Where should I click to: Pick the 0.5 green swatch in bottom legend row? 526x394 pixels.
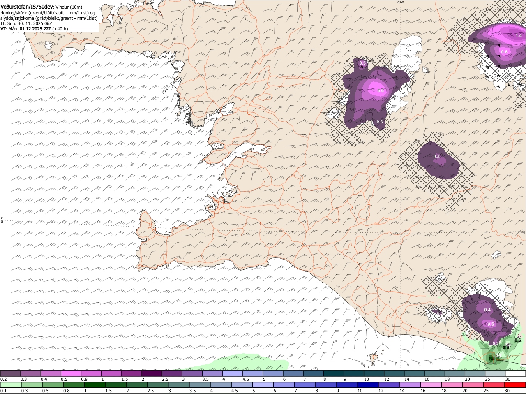tap(52, 385)
